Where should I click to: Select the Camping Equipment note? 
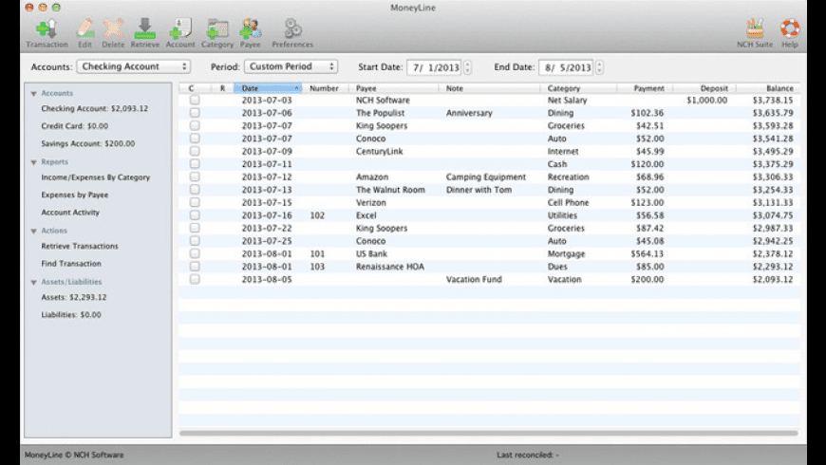click(x=486, y=177)
